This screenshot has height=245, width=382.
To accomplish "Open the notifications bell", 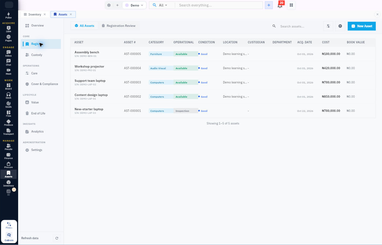I will point(280,5).
